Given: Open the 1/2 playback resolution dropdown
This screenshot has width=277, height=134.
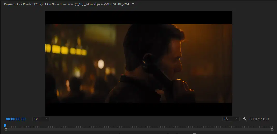Looking at the screenshot, I should point(231,119).
